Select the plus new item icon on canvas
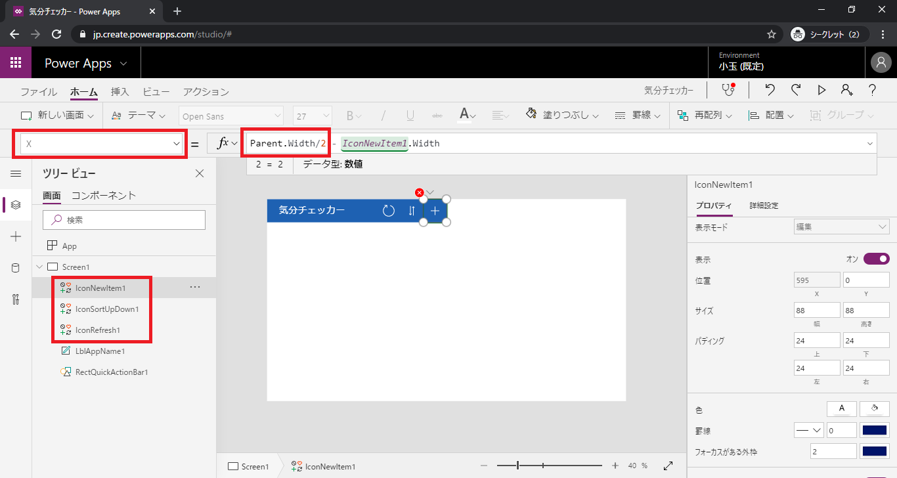 point(435,211)
